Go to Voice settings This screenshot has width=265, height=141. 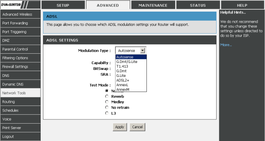click(20, 119)
